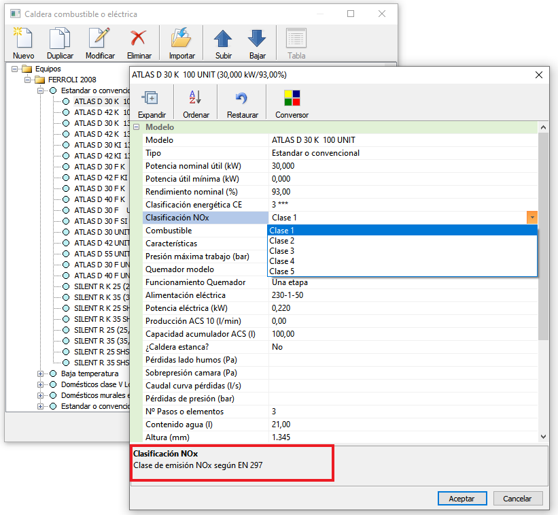This screenshot has width=558, height=515.
Task: Select SILENT R 35 SHS tree item
Action: point(102,363)
